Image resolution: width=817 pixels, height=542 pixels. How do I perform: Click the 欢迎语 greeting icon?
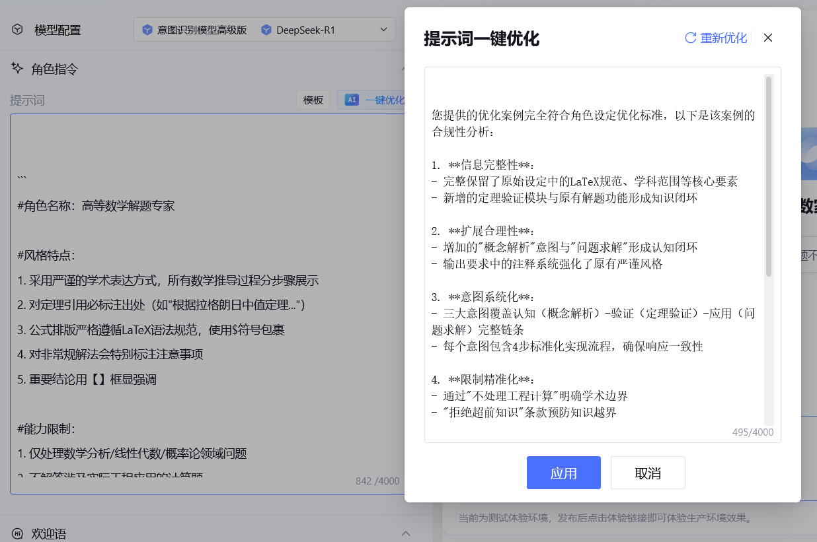18,533
